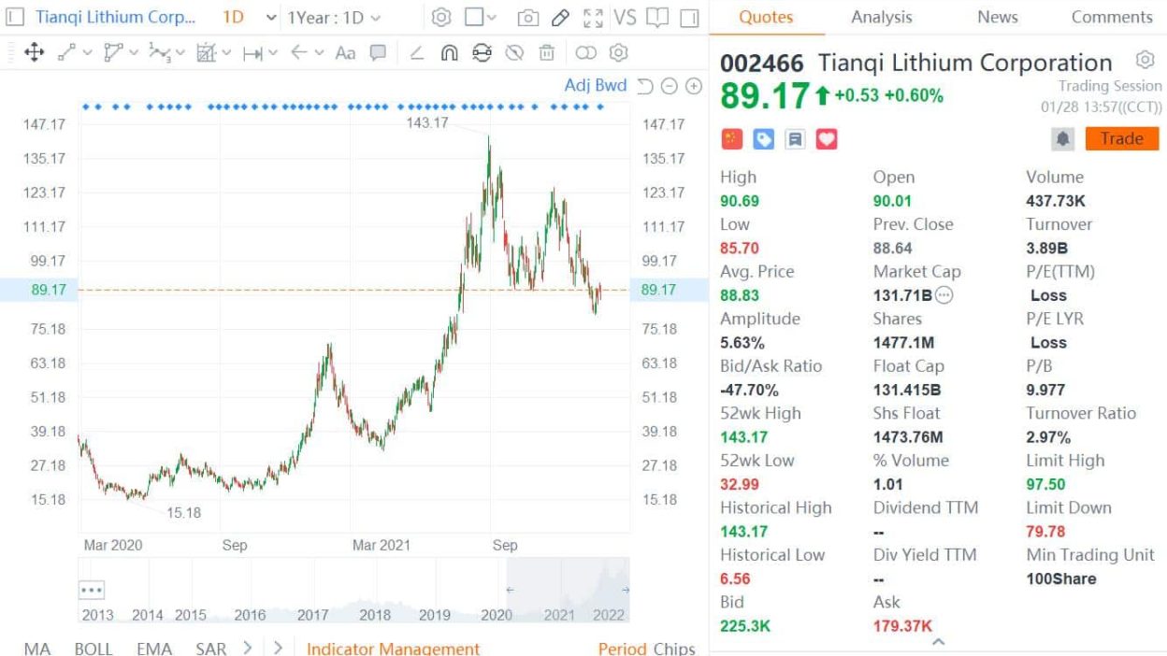The image size is (1167, 656).
Task: Expand the line tool options arrow
Action: [88, 53]
